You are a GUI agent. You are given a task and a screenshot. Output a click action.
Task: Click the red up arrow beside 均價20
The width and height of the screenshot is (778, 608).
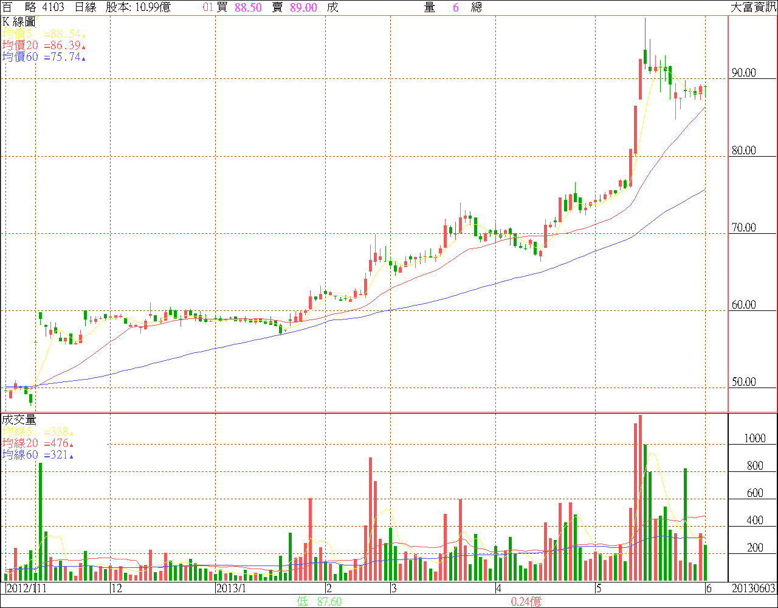point(83,47)
